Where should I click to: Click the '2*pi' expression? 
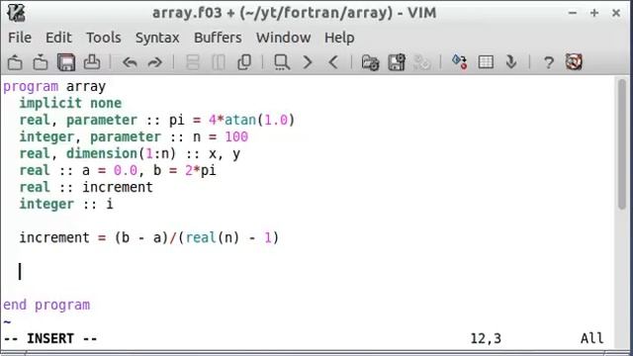(201, 171)
